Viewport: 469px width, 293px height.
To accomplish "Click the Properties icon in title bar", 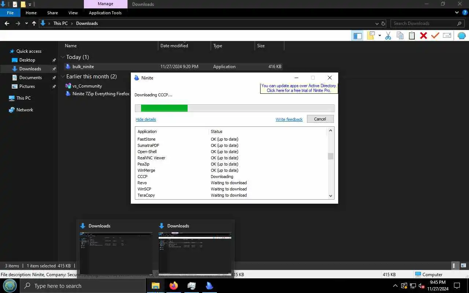I will (x=15, y=4).
